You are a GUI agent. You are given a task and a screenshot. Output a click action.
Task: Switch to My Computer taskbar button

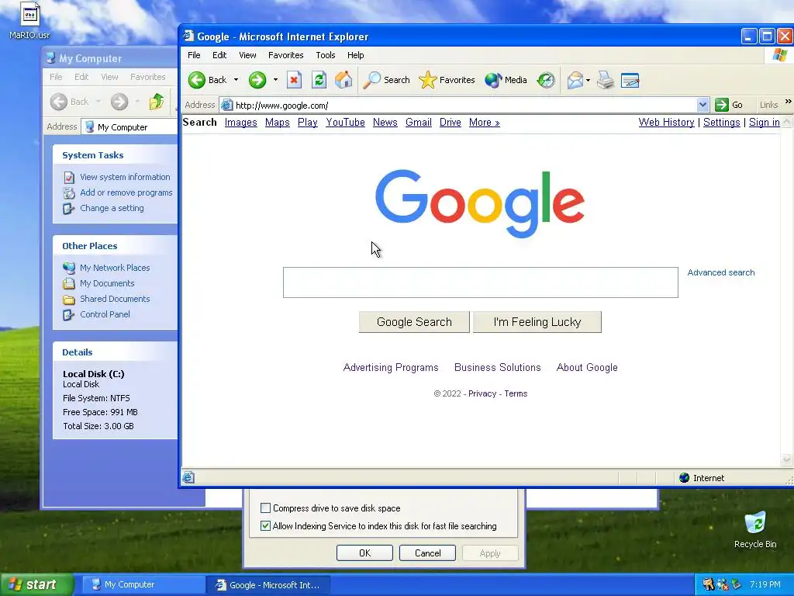point(142,584)
